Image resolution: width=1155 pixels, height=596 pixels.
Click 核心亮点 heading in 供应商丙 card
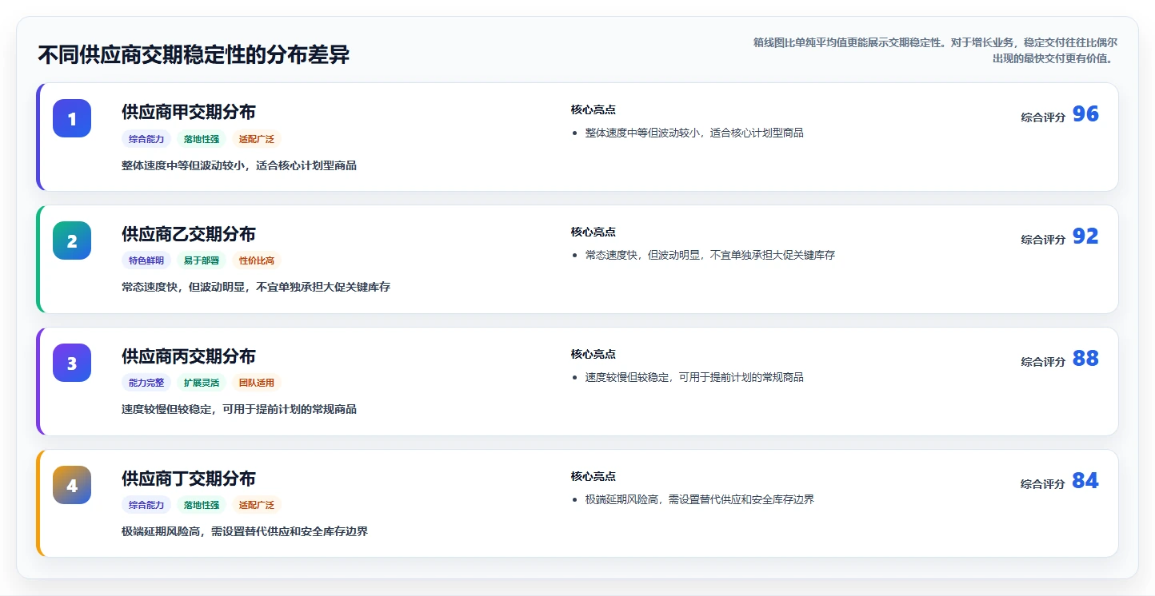point(593,355)
